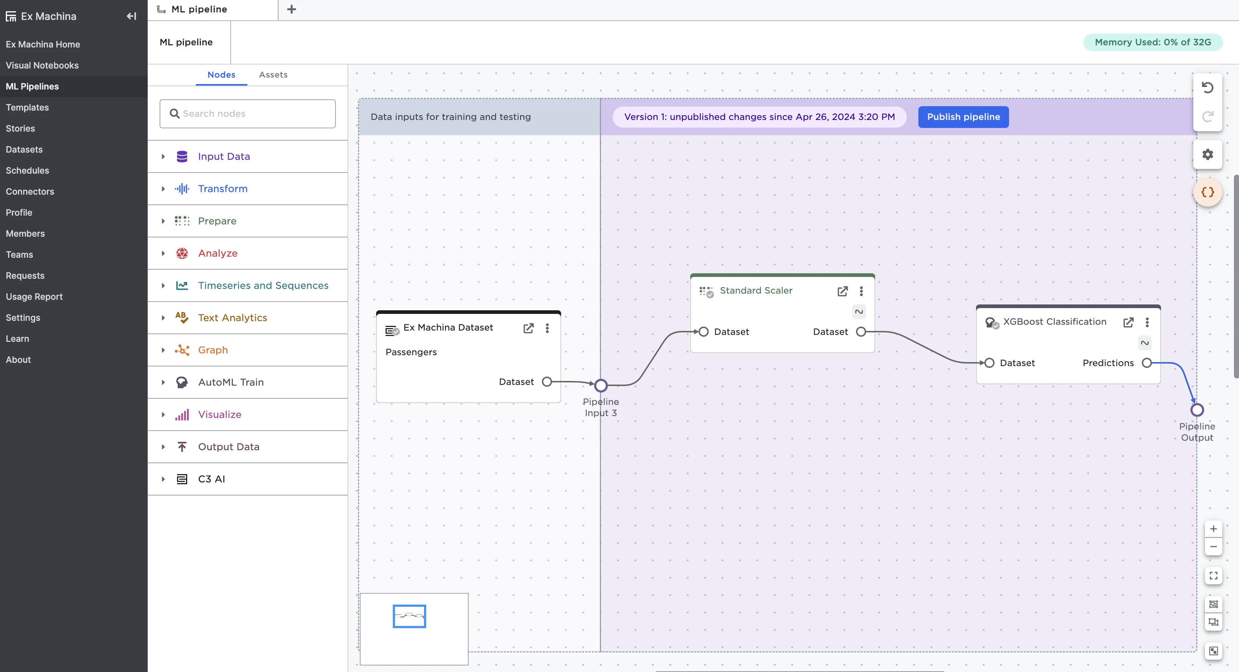Viewport: 1239px width, 672px height.
Task: Click the Search nodes input field
Action: click(248, 113)
